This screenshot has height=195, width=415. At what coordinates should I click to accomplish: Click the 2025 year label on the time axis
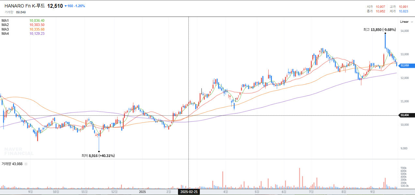coord(142,192)
